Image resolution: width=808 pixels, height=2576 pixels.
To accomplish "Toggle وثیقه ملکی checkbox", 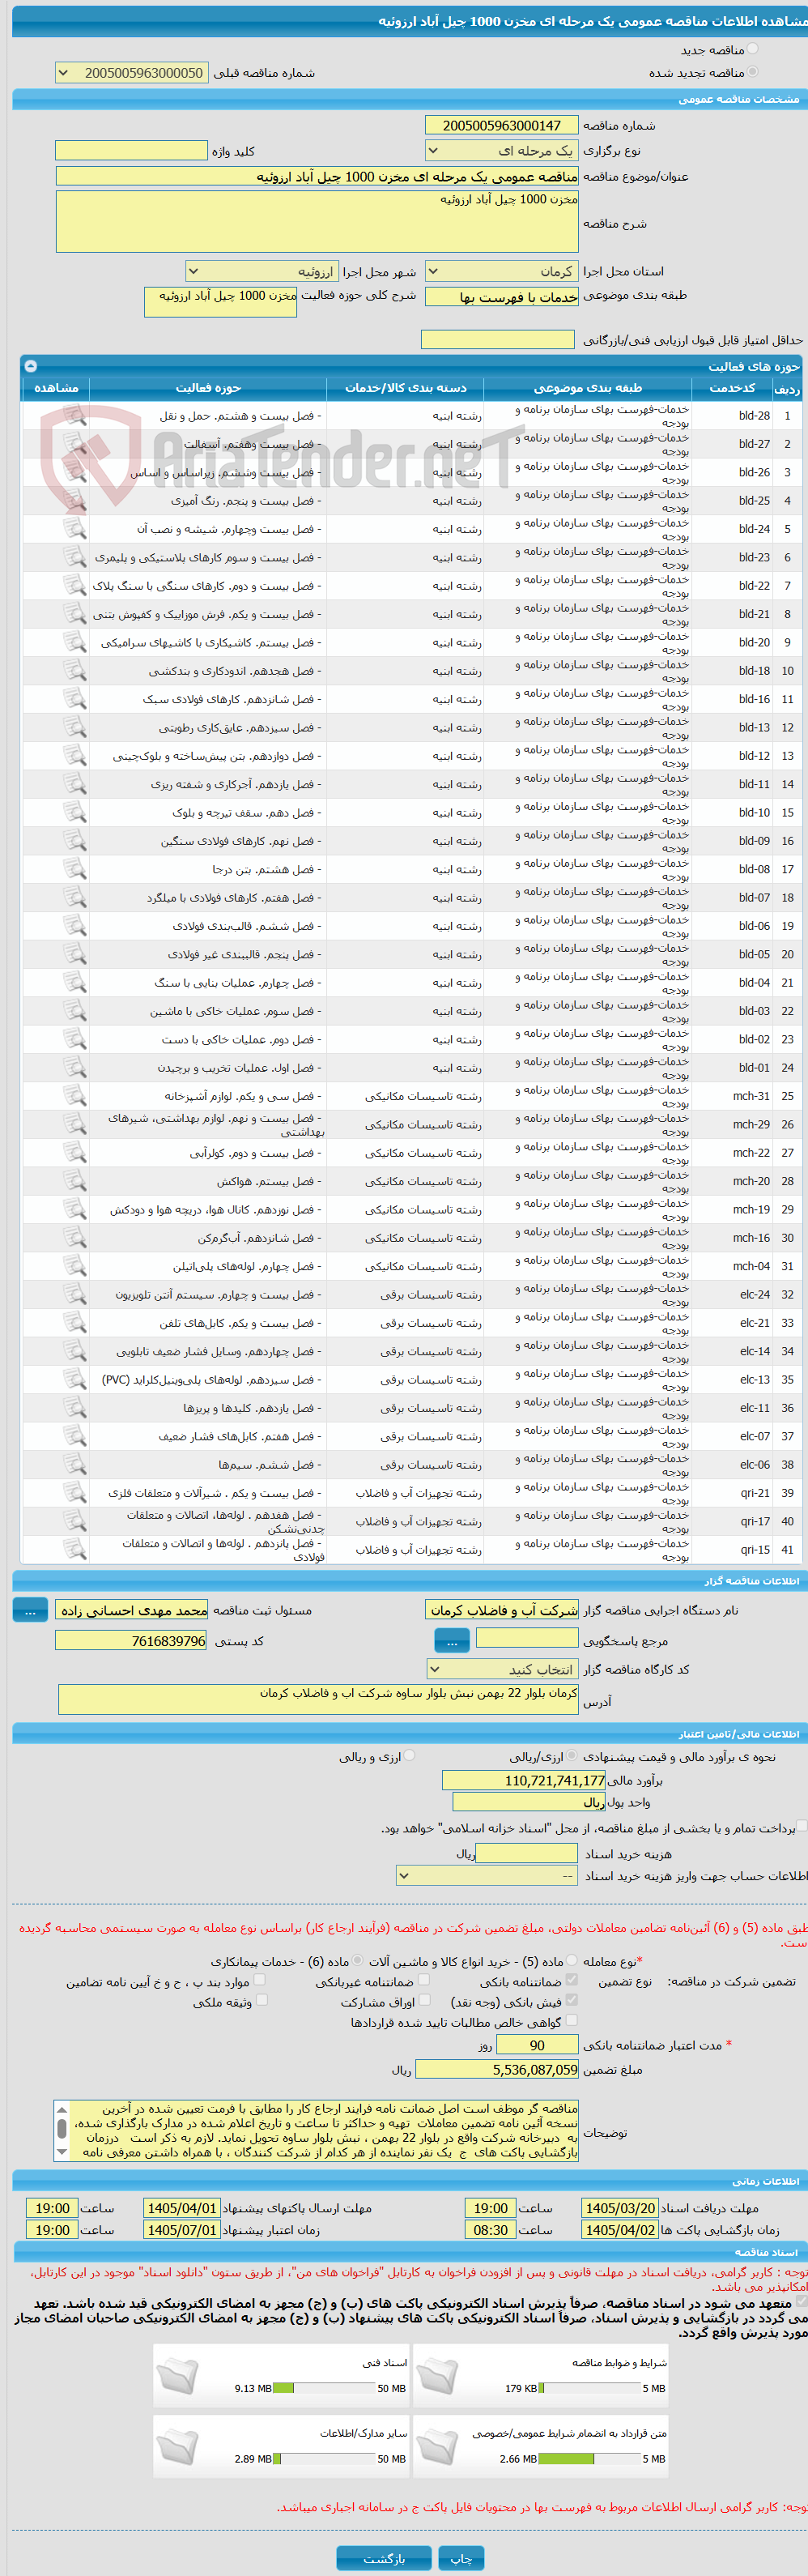I will tap(262, 2000).
